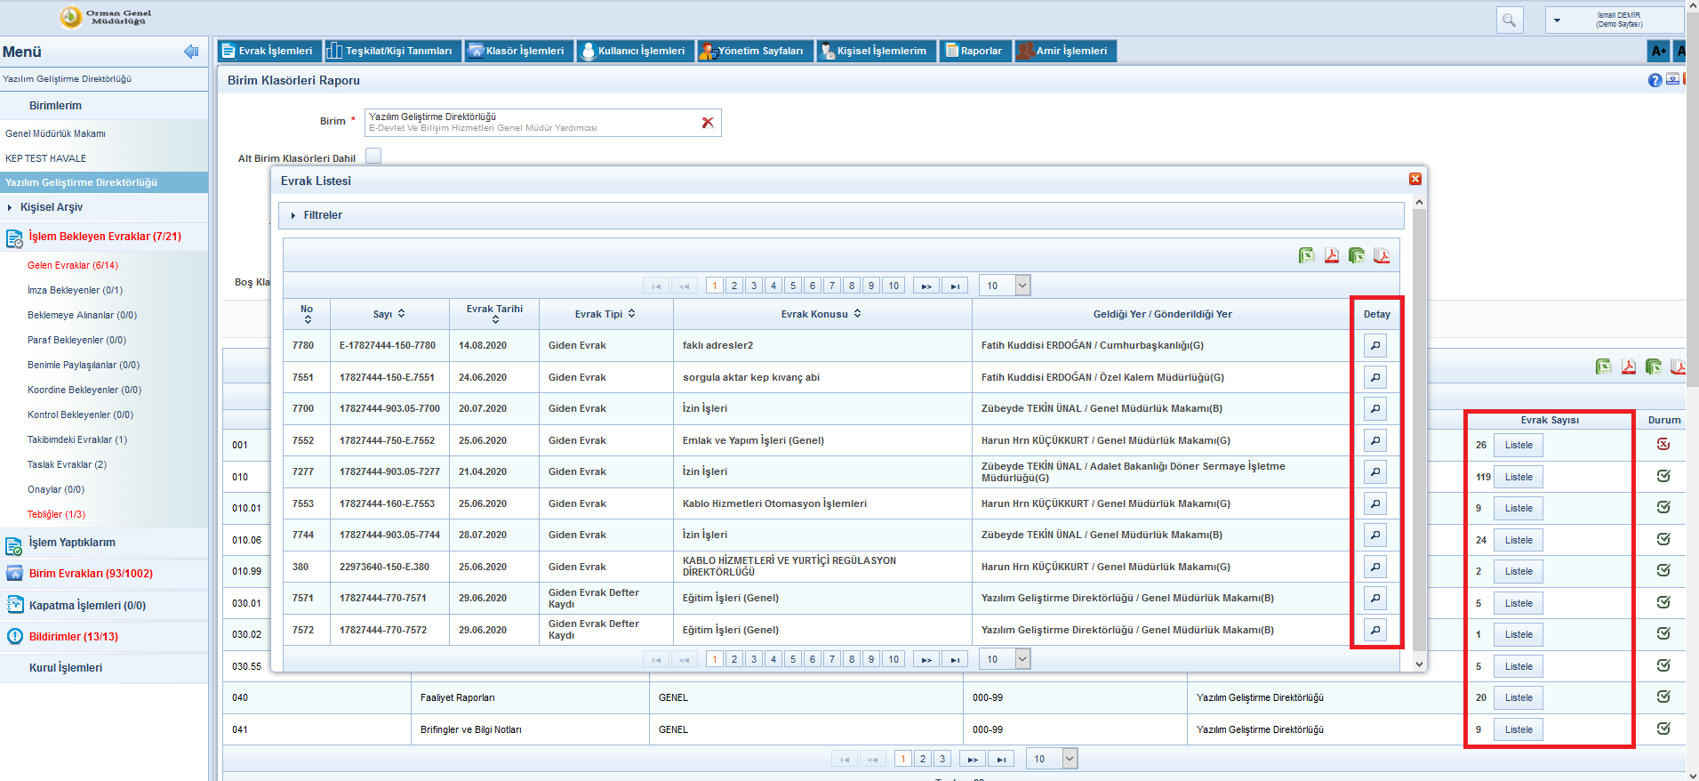
Task: Clear the Birim field with red X
Action: point(708,123)
